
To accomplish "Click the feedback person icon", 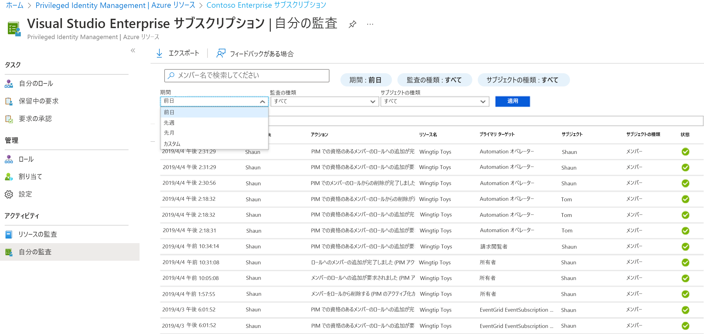I will click(221, 53).
